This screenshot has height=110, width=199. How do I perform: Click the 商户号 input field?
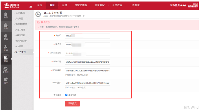tap(87, 45)
